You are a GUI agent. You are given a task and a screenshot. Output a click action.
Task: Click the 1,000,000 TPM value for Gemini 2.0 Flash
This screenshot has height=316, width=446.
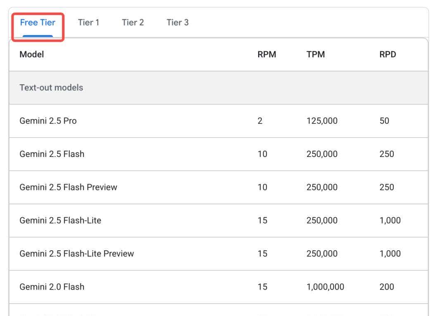(x=325, y=287)
